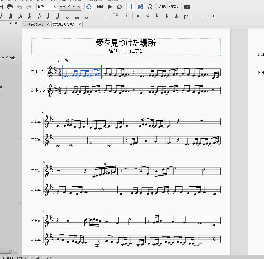Apply a flat accidental
The image size is (264, 259).
pos(167,16)
